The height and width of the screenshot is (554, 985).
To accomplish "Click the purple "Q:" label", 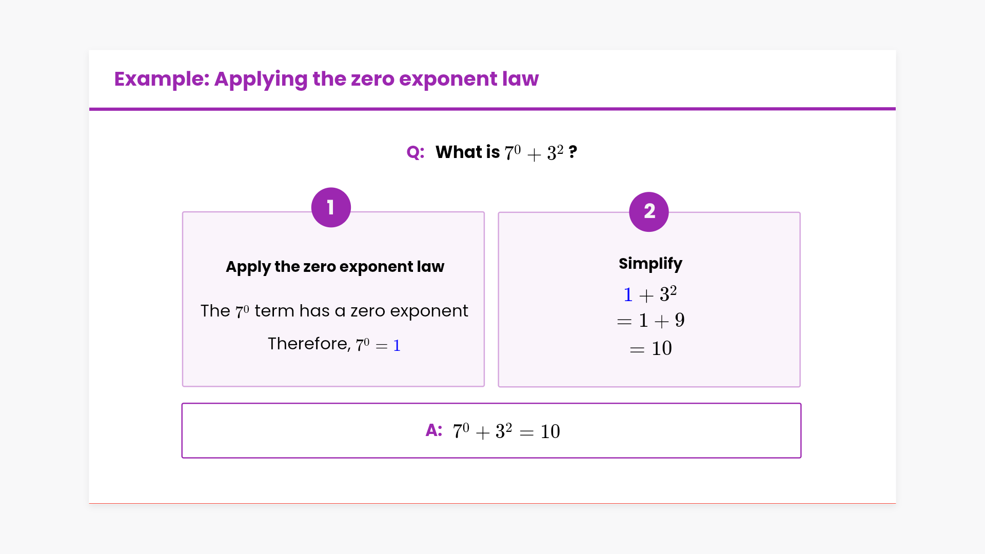I will click(415, 152).
